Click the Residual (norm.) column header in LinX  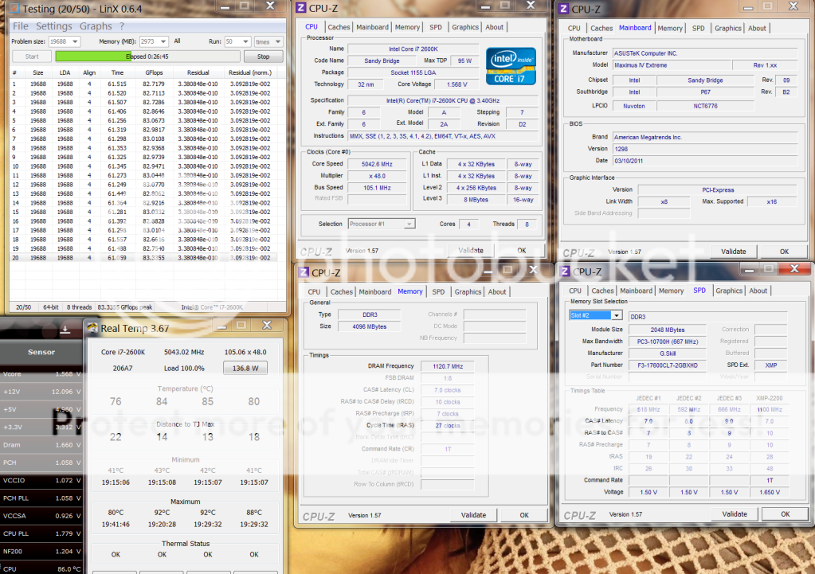click(x=250, y=72)
